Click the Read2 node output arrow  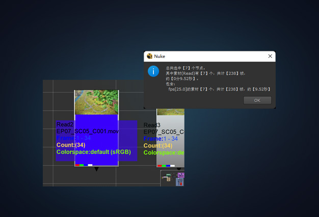(x=96, y=169)
